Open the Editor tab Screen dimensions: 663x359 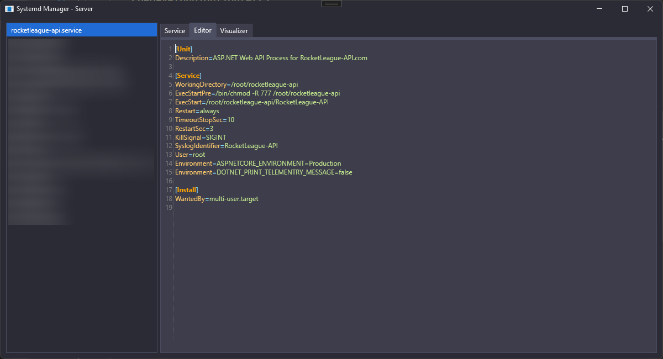pyautogui.click(x=203, y=30)
